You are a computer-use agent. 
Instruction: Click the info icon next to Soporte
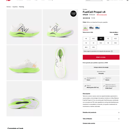(111, 78)
